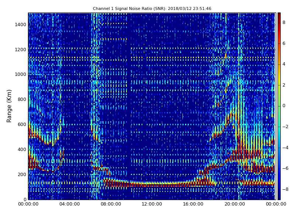Click the 20:00:00 time axis label
The image size is (295, 221).
tap(235, 204)
